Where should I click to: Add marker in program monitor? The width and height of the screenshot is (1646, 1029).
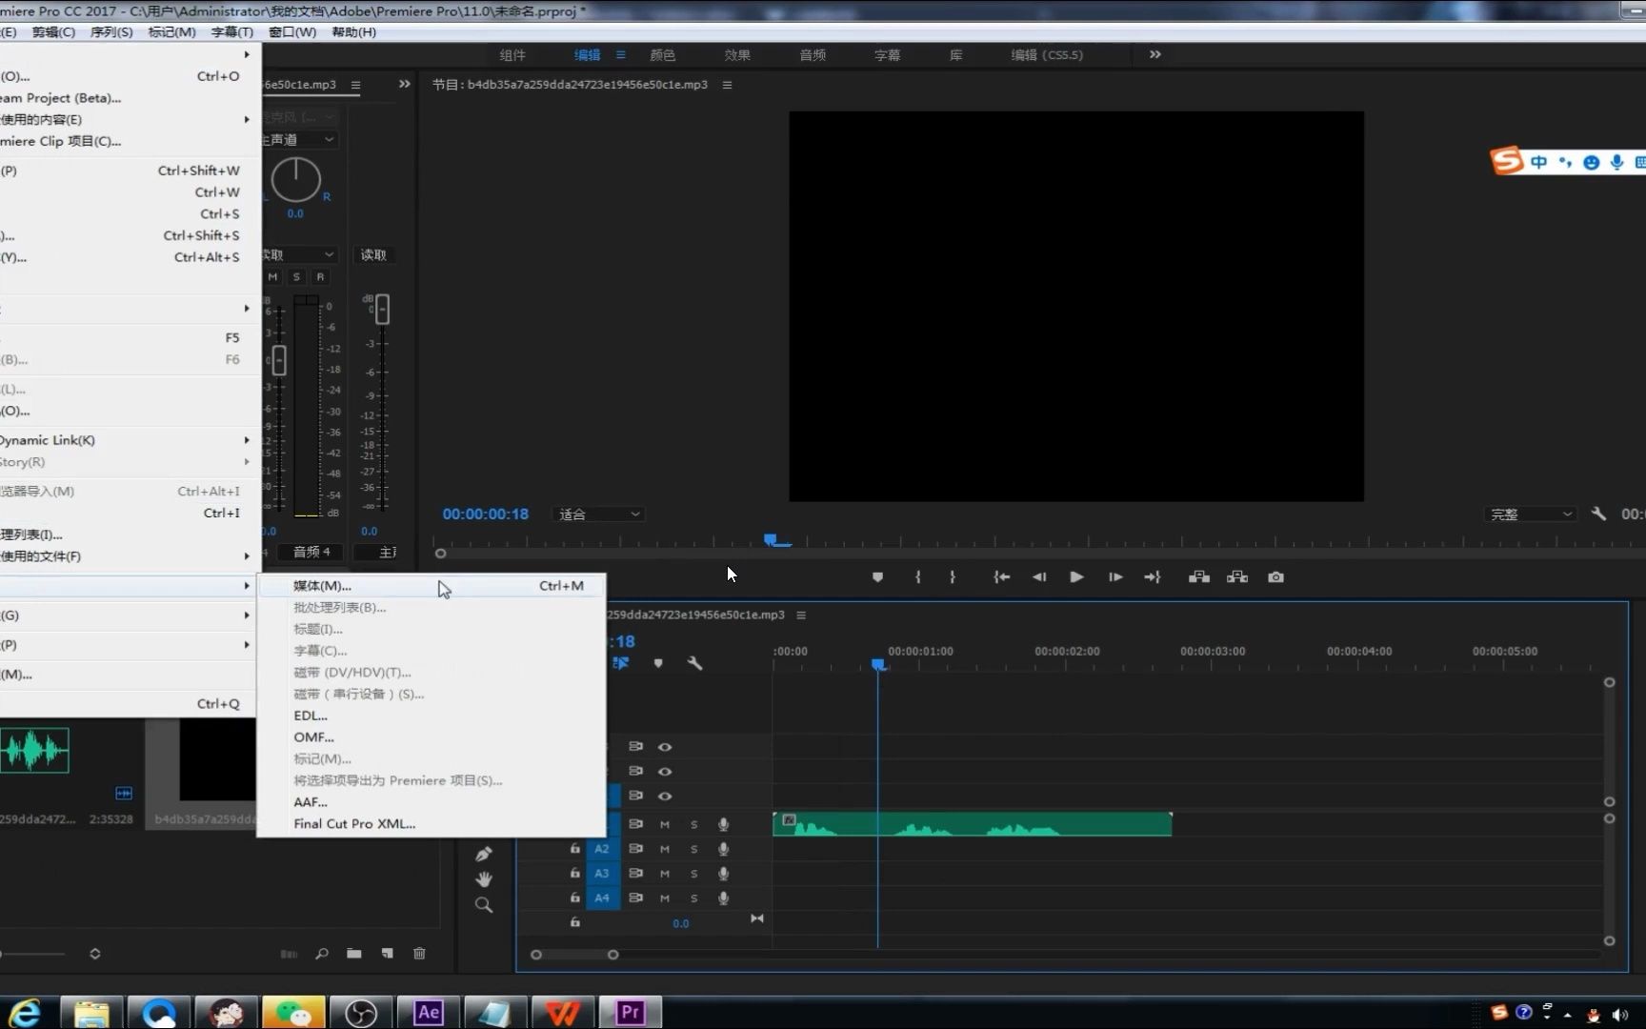(x=877, y=577)
